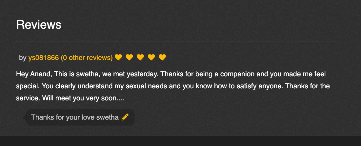The width and height of the screenshot is (361, 146).
Task: Click the divider line below Reviews heading
Action: click(176, 42)
